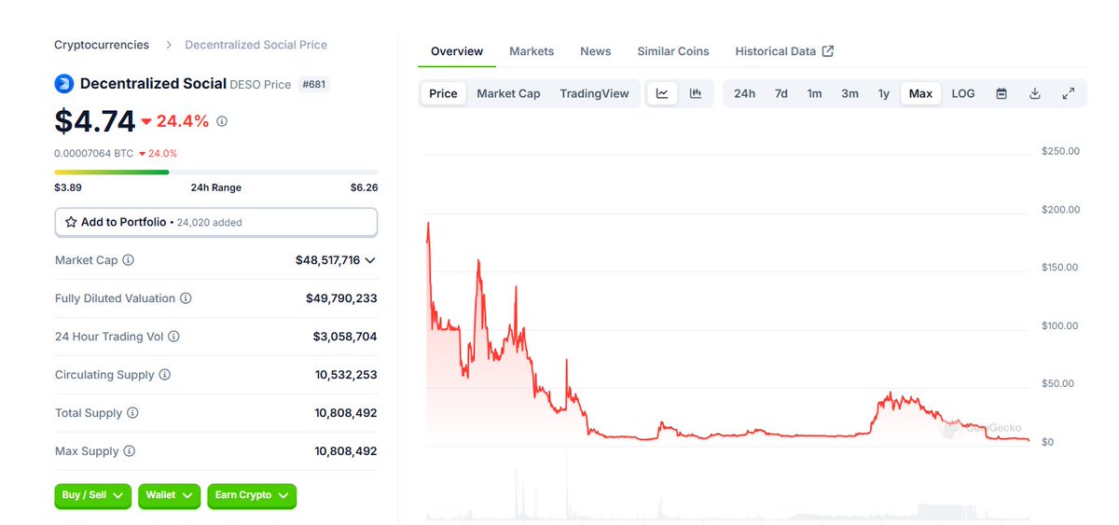Click the #681 rank badge
1119x525 pixels.
pos(314,85)
